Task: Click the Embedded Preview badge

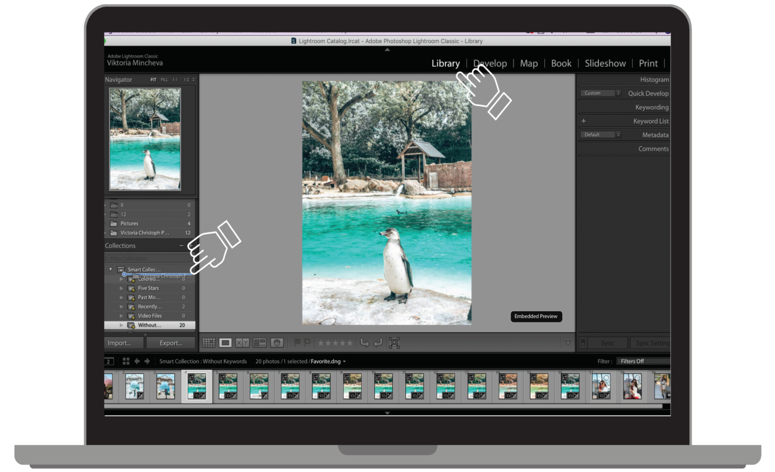Action: click(536, 316)
